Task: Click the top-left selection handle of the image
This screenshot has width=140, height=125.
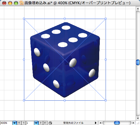Action: (24, 19)
